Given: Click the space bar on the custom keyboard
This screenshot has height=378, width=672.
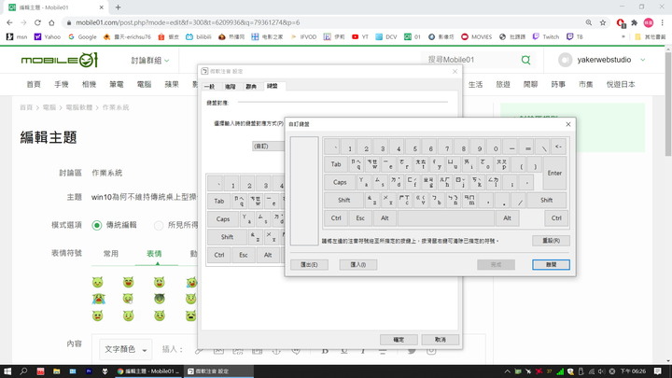Looking at the screenshot, I should point(446,218).
